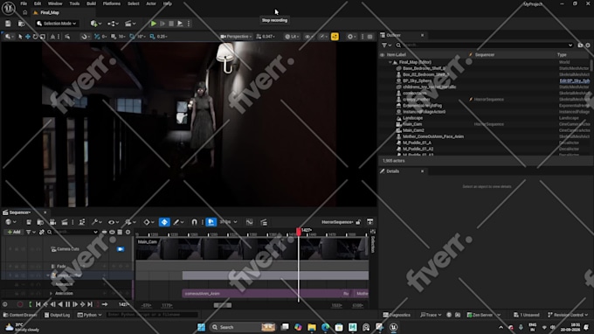Toggle the Sequencer view options eye menu
Image resolution: width=594 pixels, height=334 pixels.
[x=113, y=222]
